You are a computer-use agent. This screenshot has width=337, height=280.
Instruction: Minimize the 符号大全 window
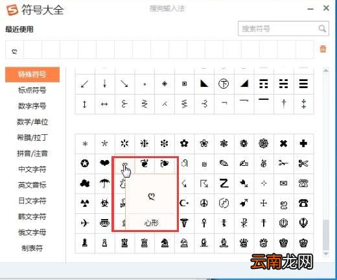310,9
